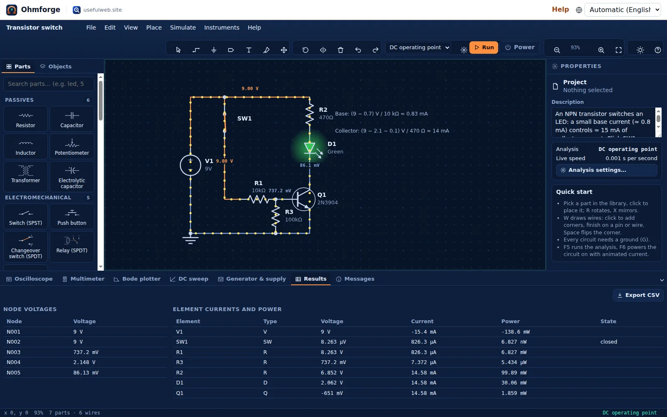The image size is (667, 417).
Task: Open the Generator & supply tab
Action: 252,279
